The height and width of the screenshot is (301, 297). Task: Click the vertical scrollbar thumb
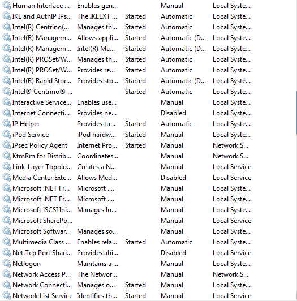(296, 113)
